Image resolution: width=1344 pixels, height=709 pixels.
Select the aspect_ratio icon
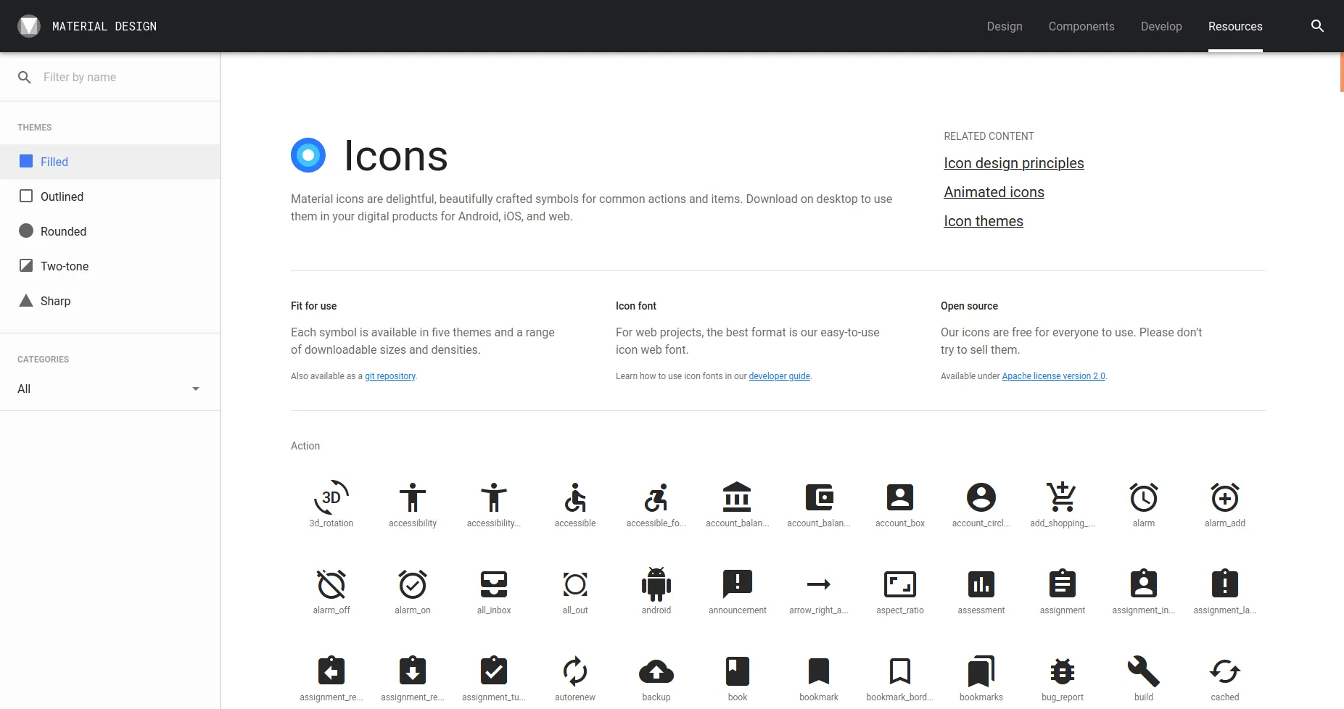click(x=900, y=585)
